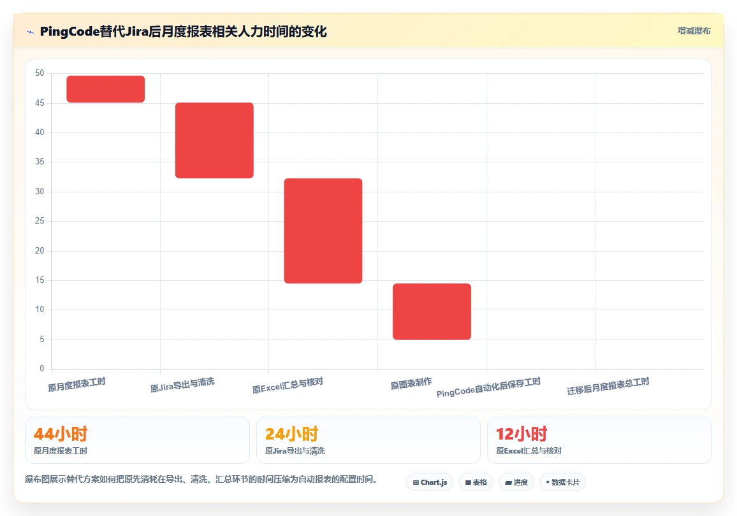The width and height of the screenshot is (737, 516).
Task: Click the Chart.js chip
Action: [430, 482]
